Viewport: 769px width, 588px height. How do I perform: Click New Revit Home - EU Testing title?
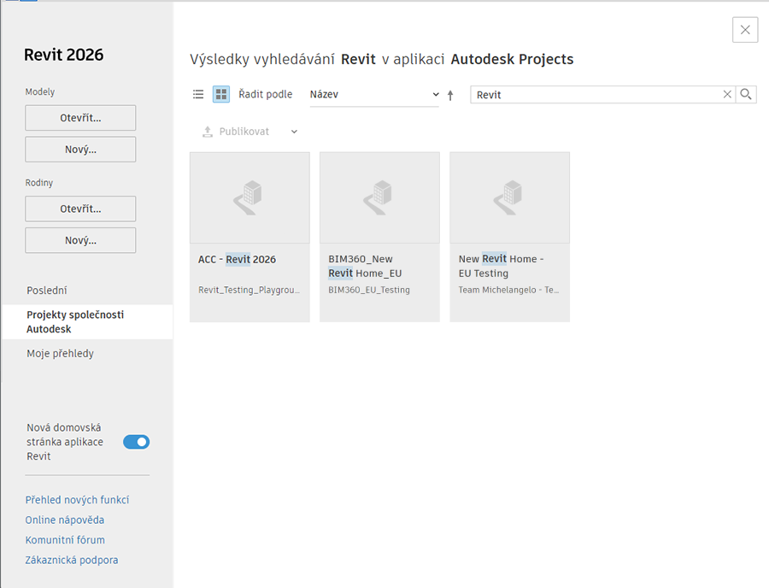[501, 267]
